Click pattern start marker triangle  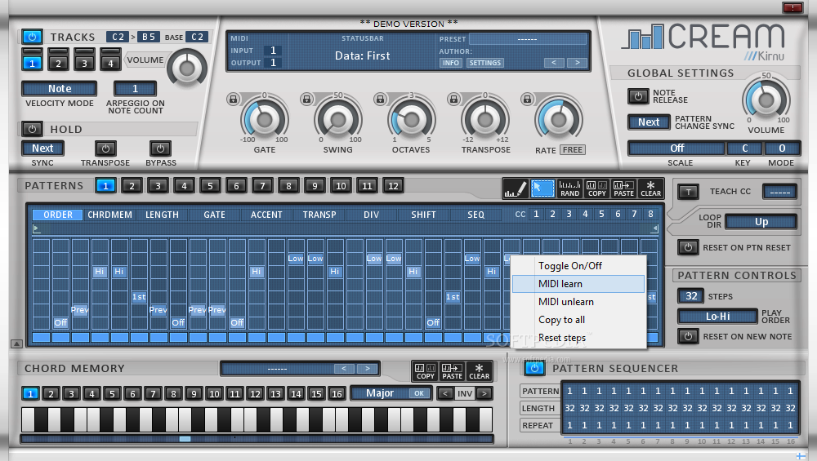pos(36,228)
